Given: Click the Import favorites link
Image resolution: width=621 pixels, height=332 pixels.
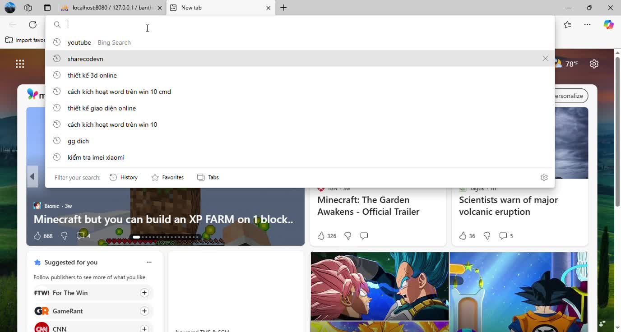Looking at the screenshot, I should point(25,40).
